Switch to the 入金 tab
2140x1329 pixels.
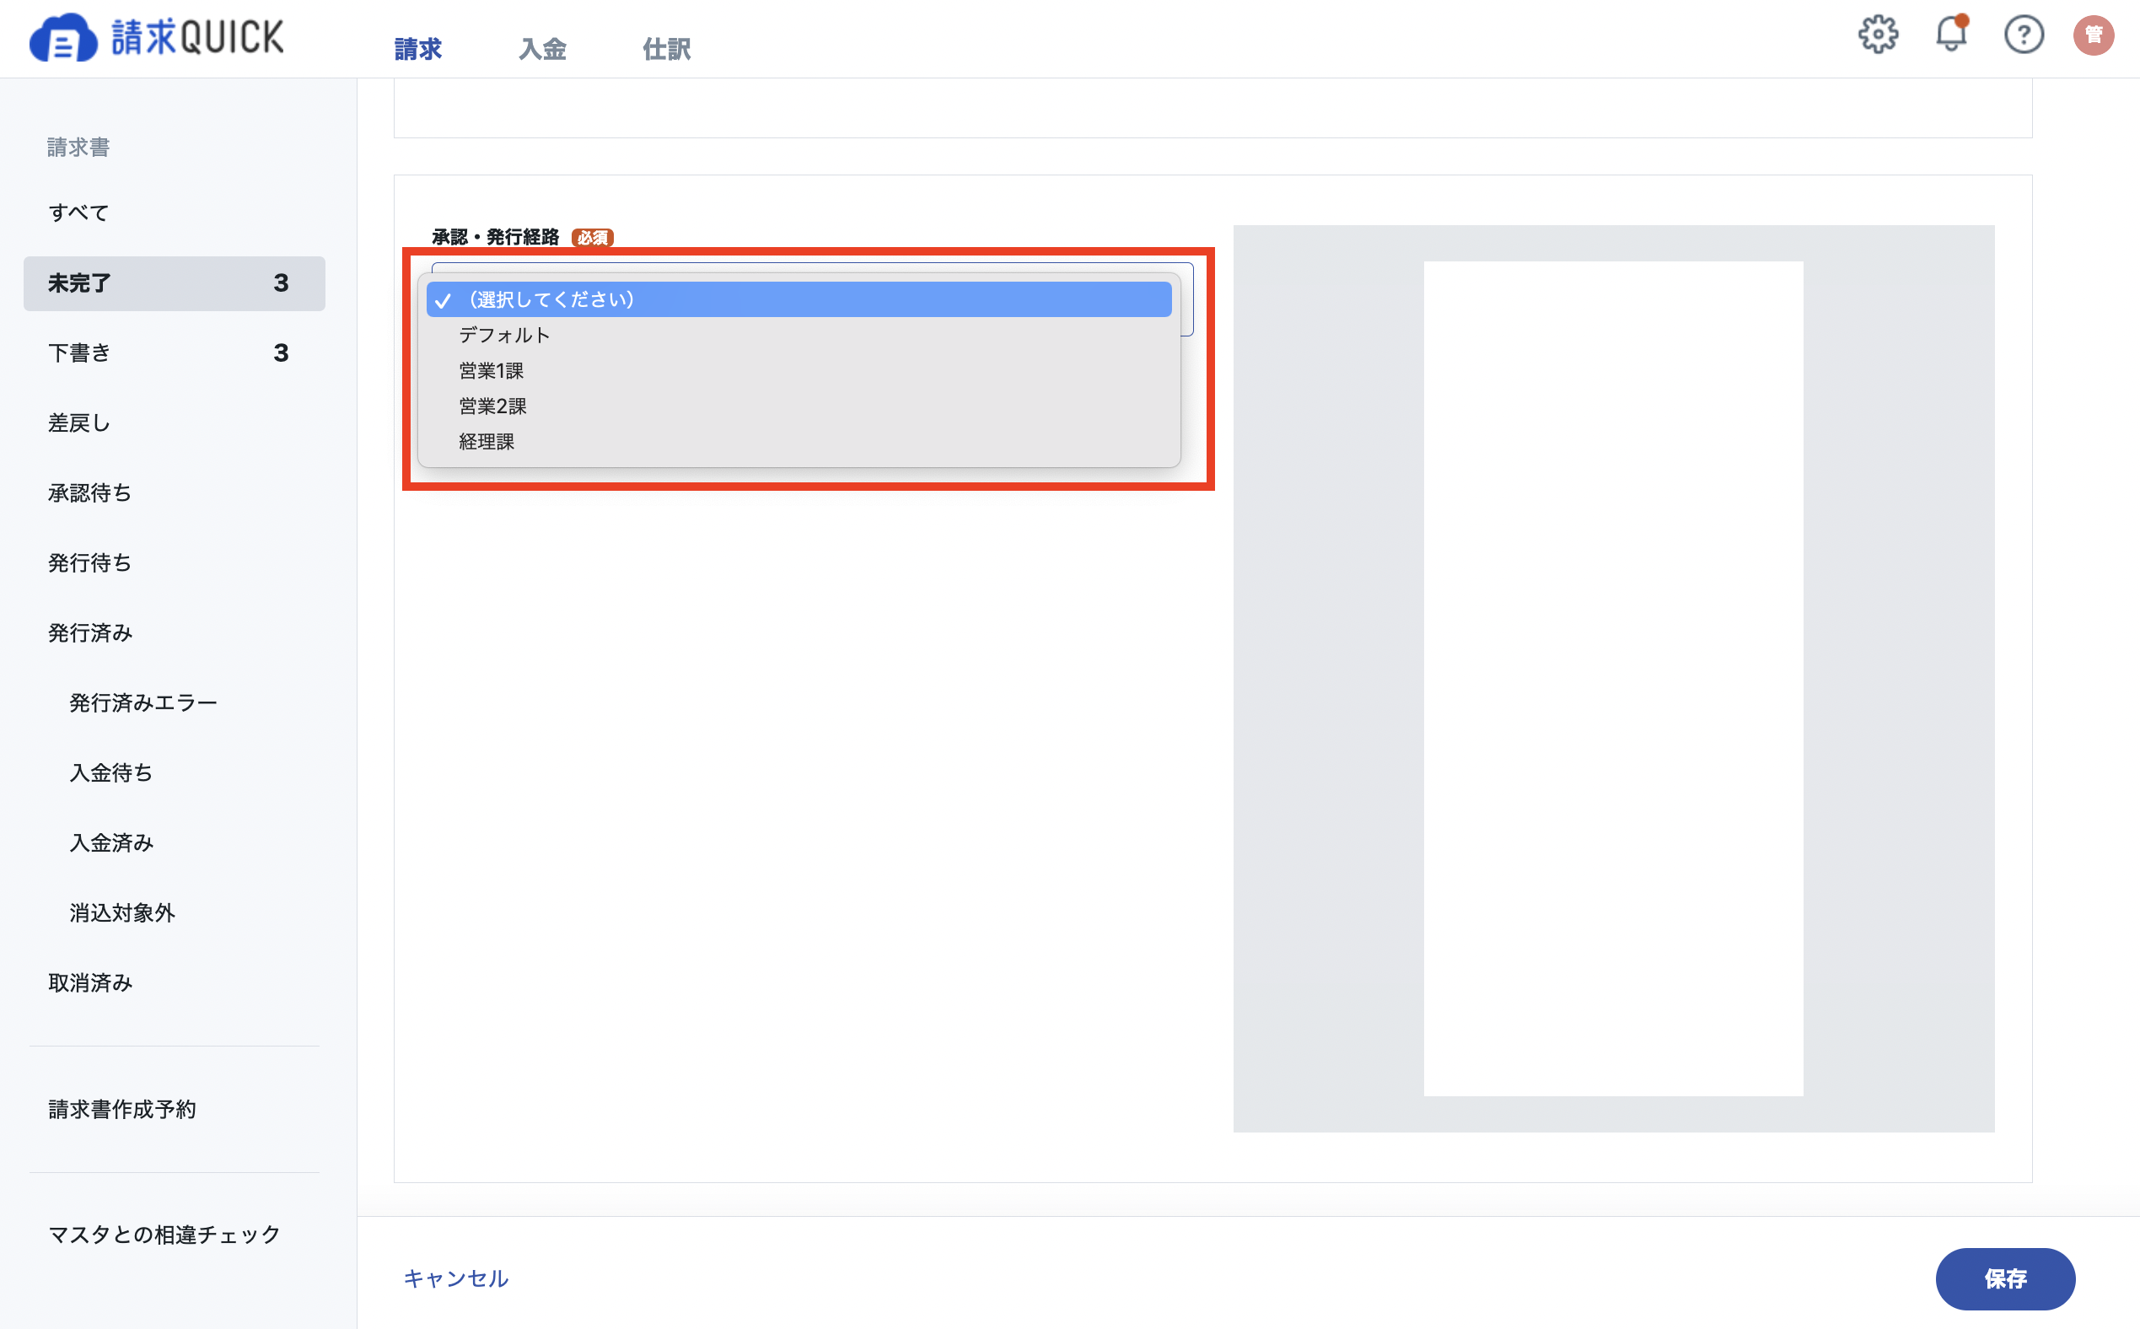point(542,49)
